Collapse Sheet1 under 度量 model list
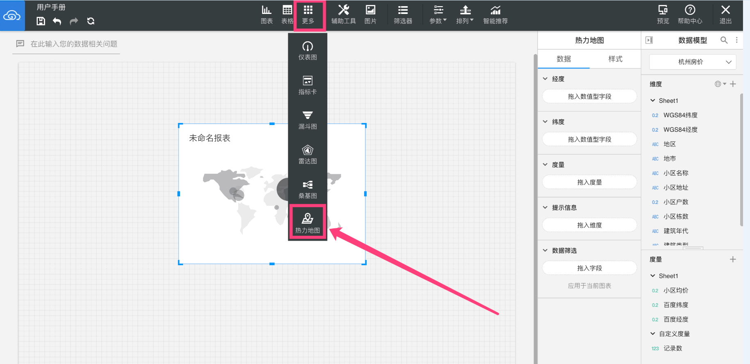750x364 pixels. pos(653,276)
